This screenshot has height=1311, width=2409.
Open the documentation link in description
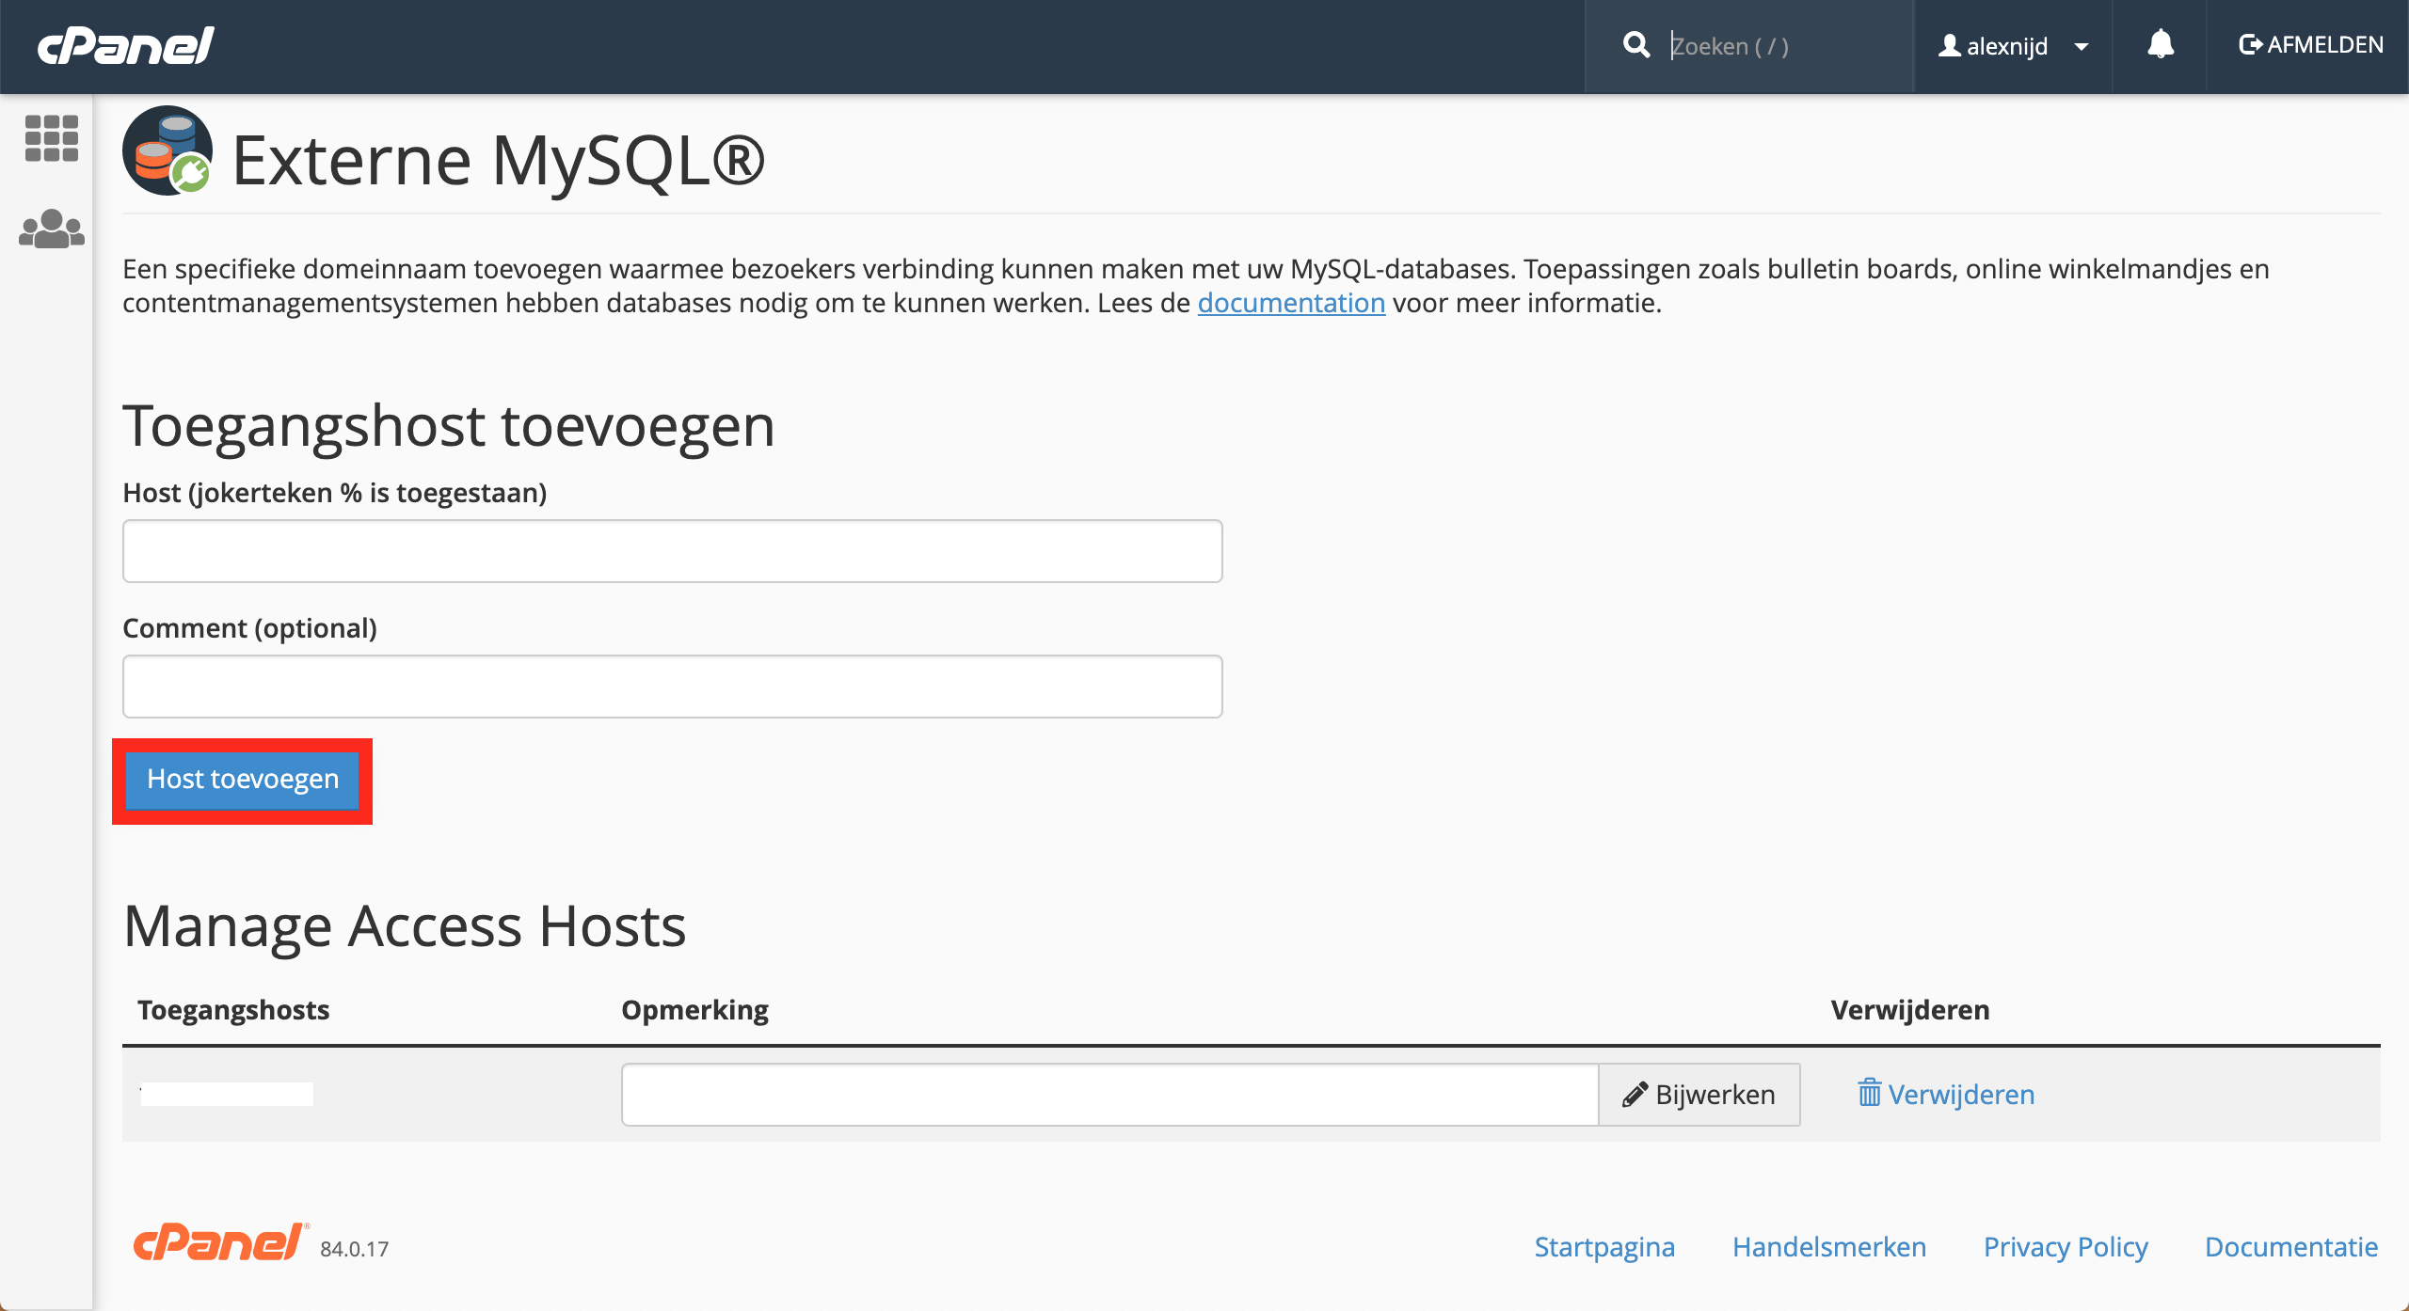[1291, 303]
